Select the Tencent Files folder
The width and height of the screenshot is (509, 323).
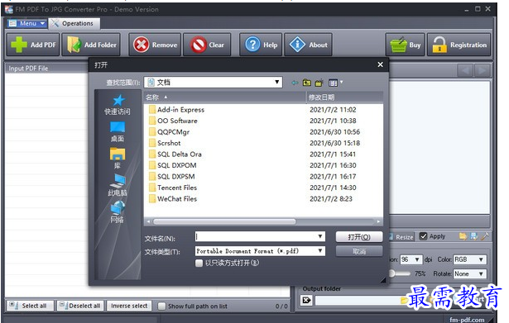(173, 188)
